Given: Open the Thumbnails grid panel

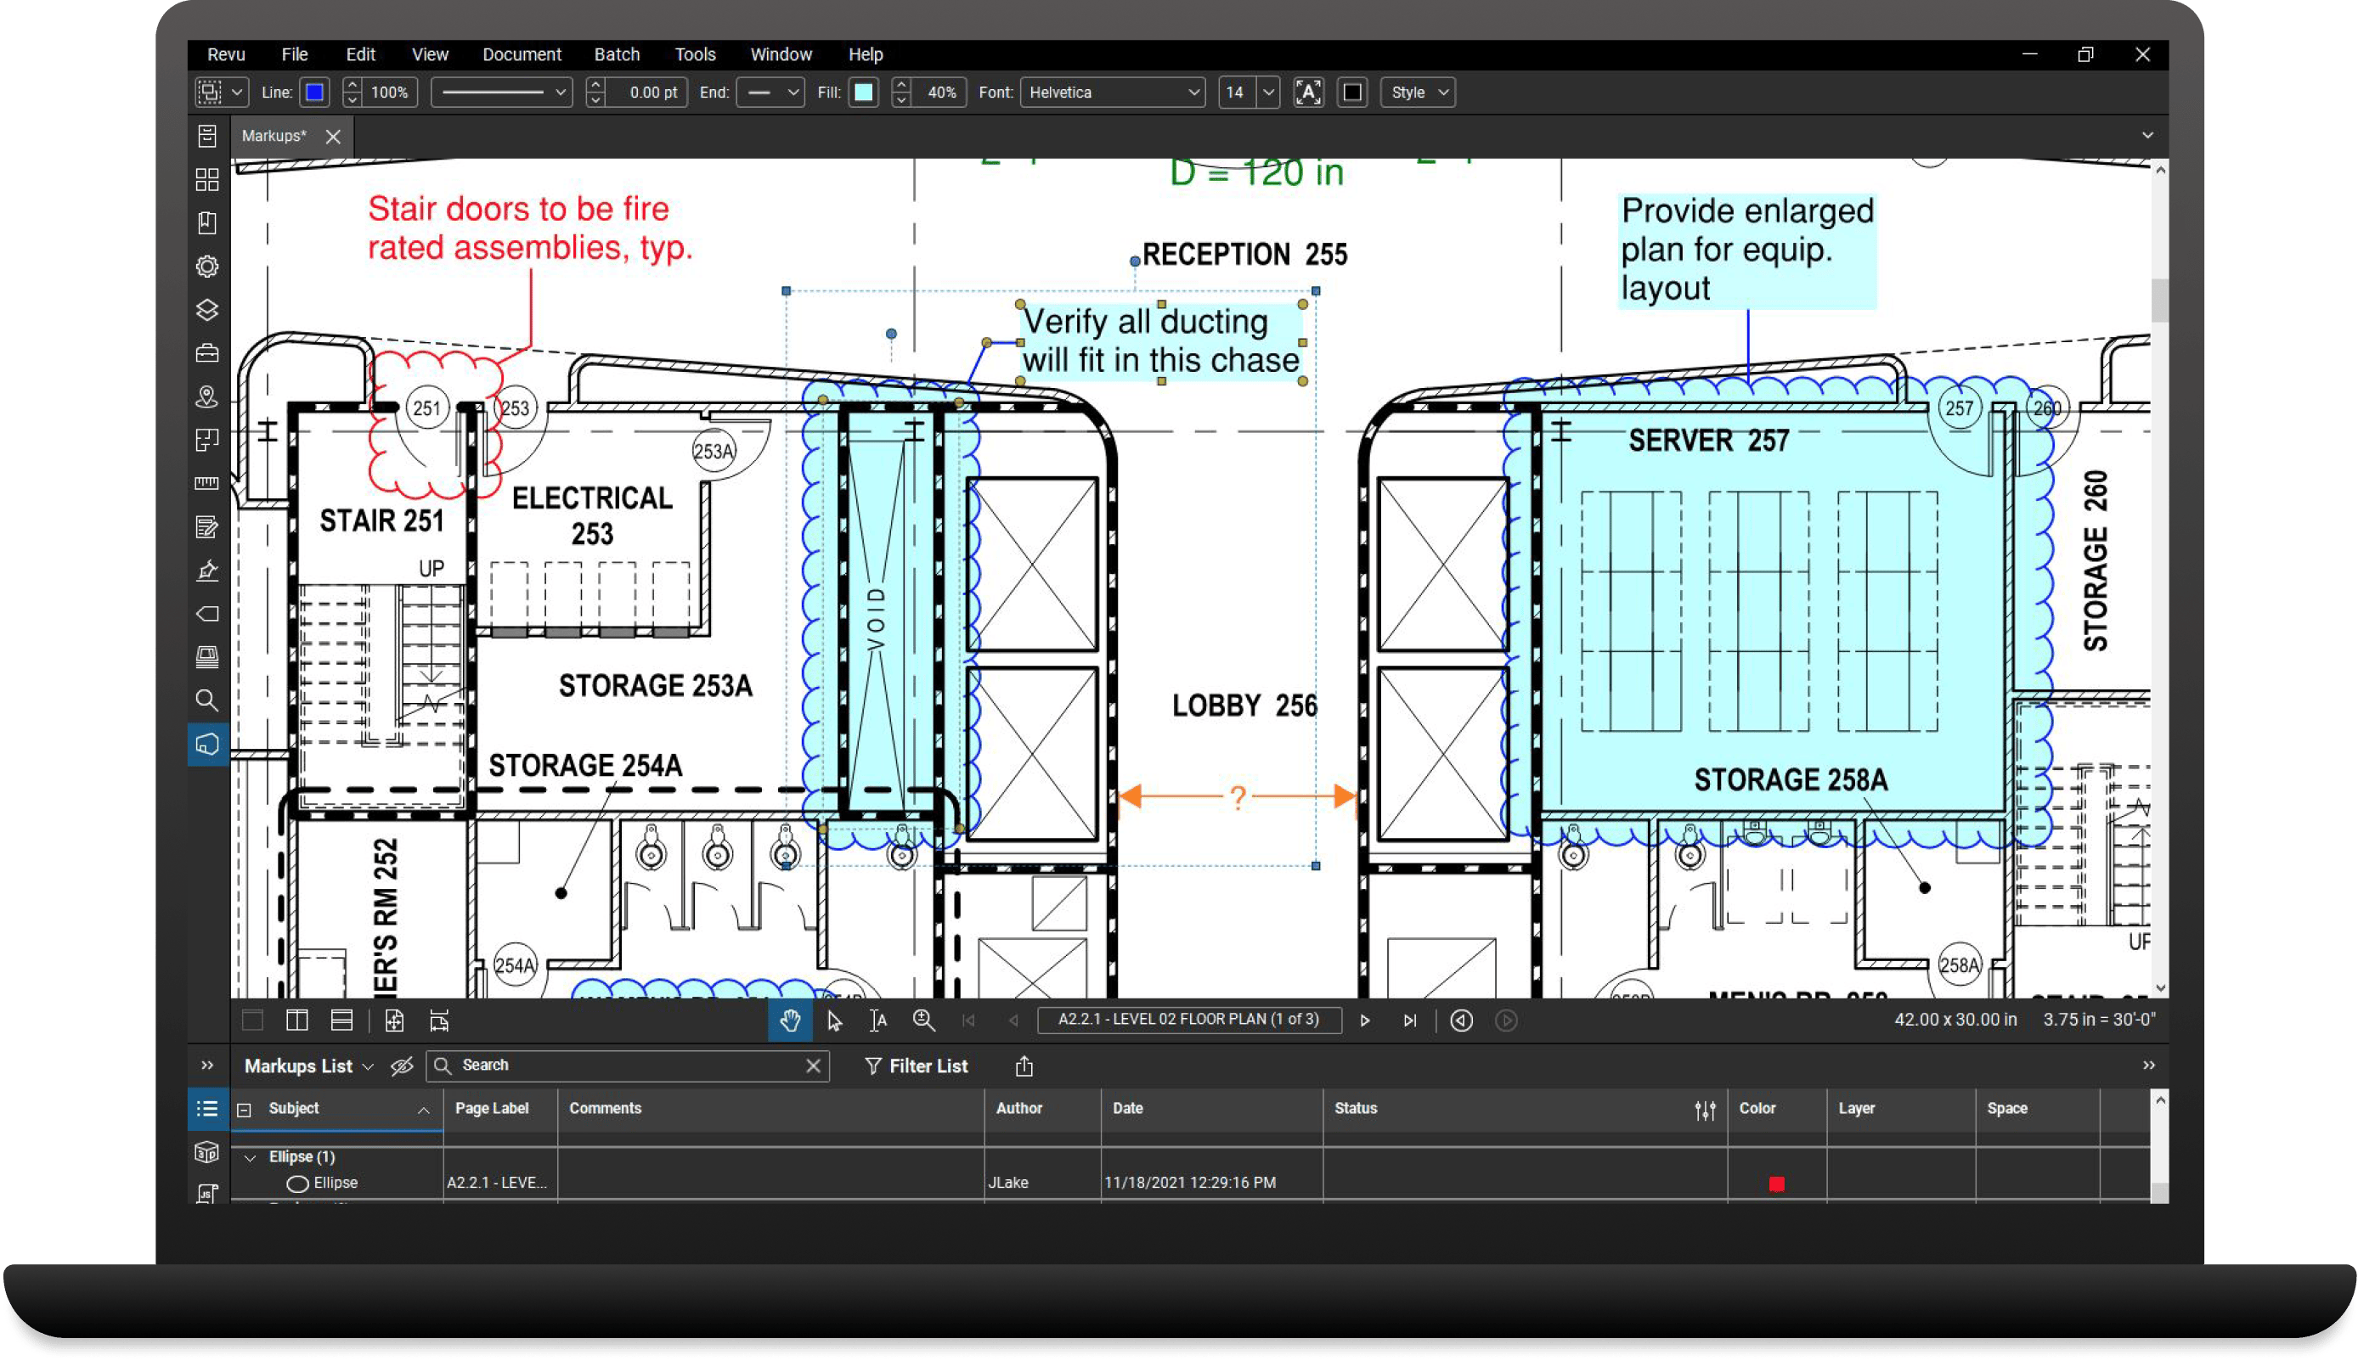Looking at the screenshot, I should coord(206,179).
